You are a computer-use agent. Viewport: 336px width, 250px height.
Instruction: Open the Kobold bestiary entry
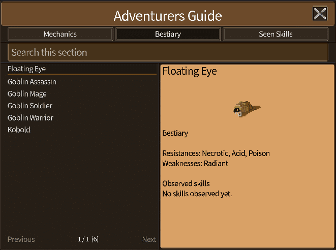(19, 130)
